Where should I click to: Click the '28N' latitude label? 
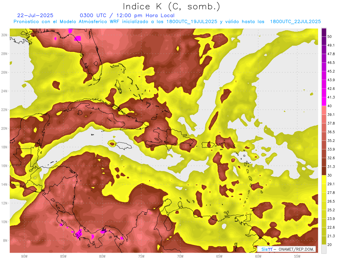pyautogui.click(x=5, y=54)
